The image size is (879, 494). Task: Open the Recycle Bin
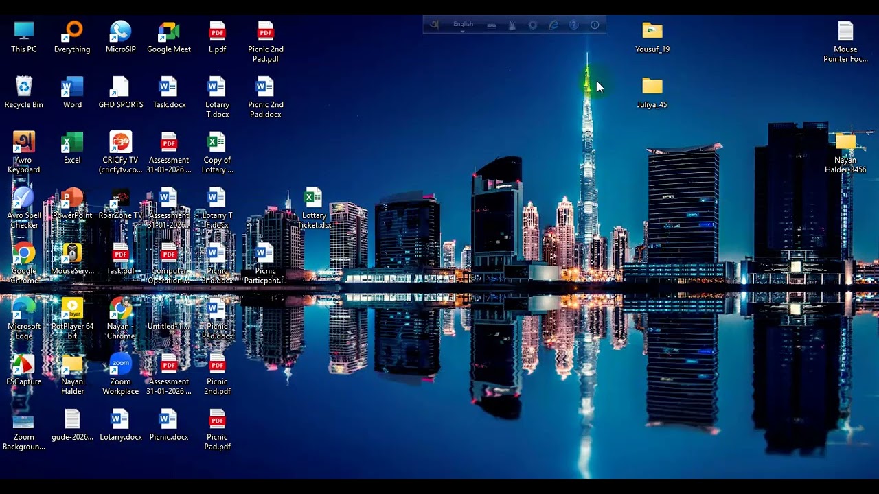[x=24, y=93]
